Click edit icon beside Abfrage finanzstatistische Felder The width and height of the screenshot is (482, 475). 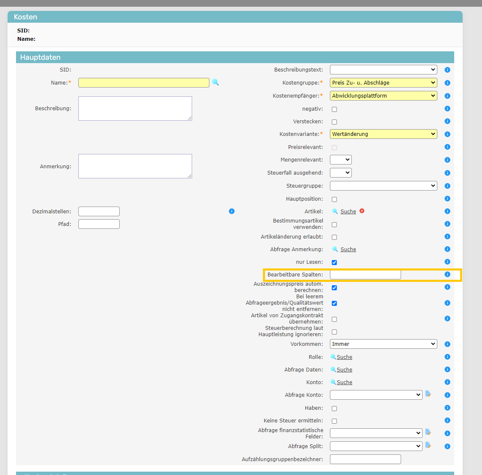click(x=428, y=432)
